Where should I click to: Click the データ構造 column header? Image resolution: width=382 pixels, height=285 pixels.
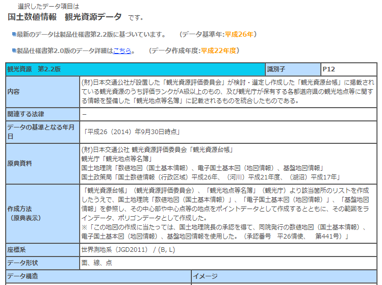pyautogui.click(x=98, y=276)
